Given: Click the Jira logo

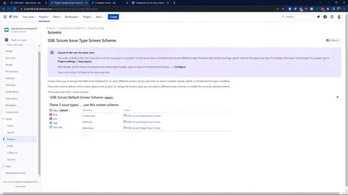Looking at the screenshot, I should tap(13, 17).
